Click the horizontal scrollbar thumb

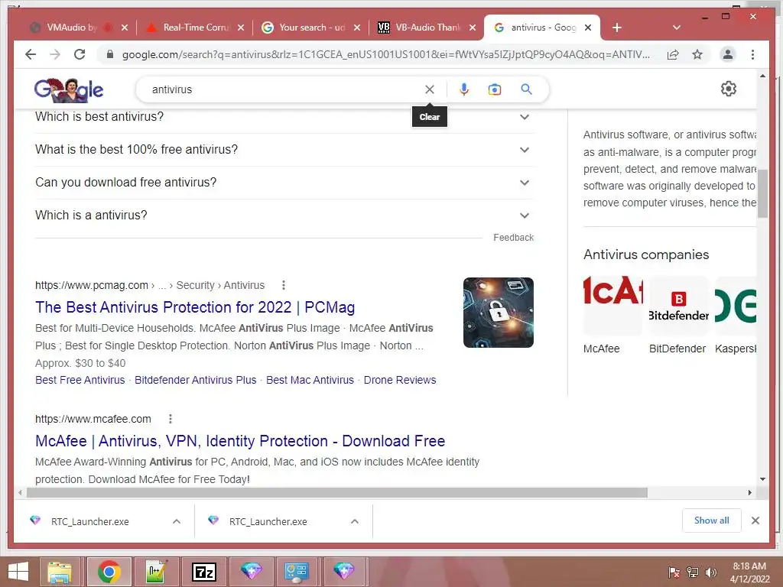point(337,493)
